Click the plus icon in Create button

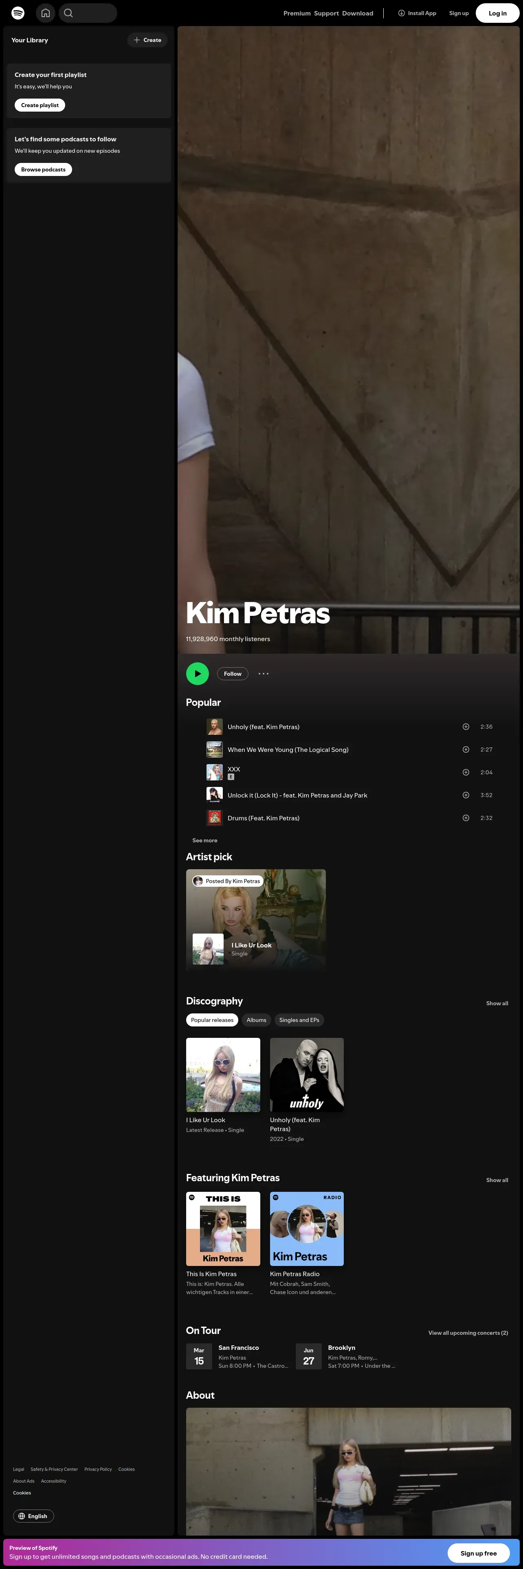(137, 40)
